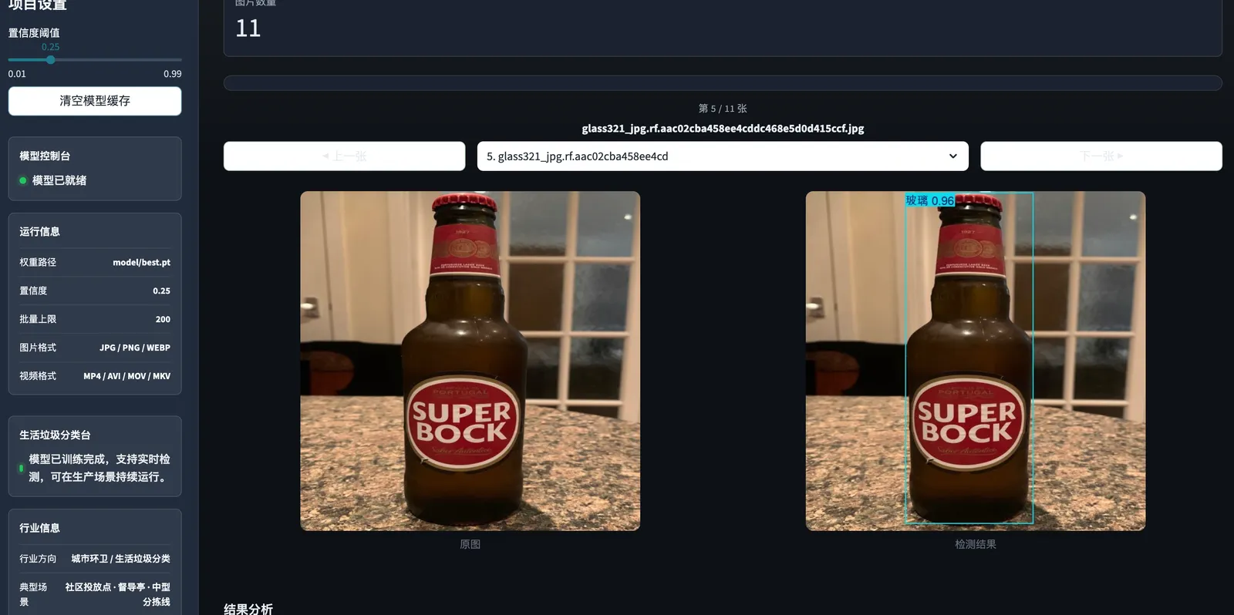
Task: Click the full file name glass321_jpg.rf.aac02cba458ee4cddc468e5d0d415ccf.jpg
Action: pos(723,129)
